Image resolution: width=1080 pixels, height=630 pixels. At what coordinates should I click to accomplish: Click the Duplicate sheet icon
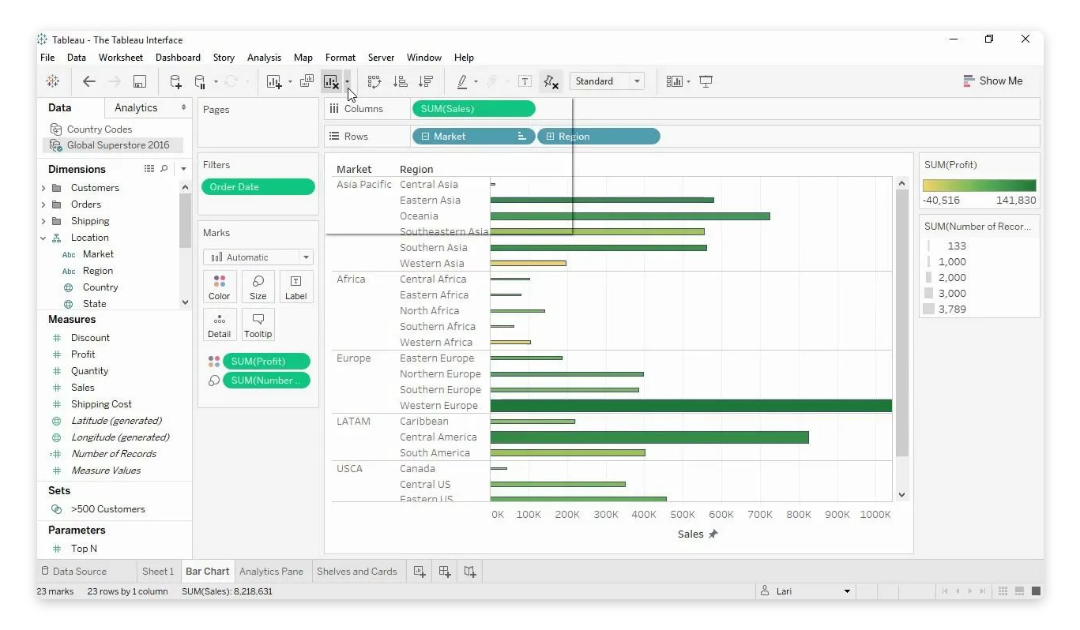[307, 81]
